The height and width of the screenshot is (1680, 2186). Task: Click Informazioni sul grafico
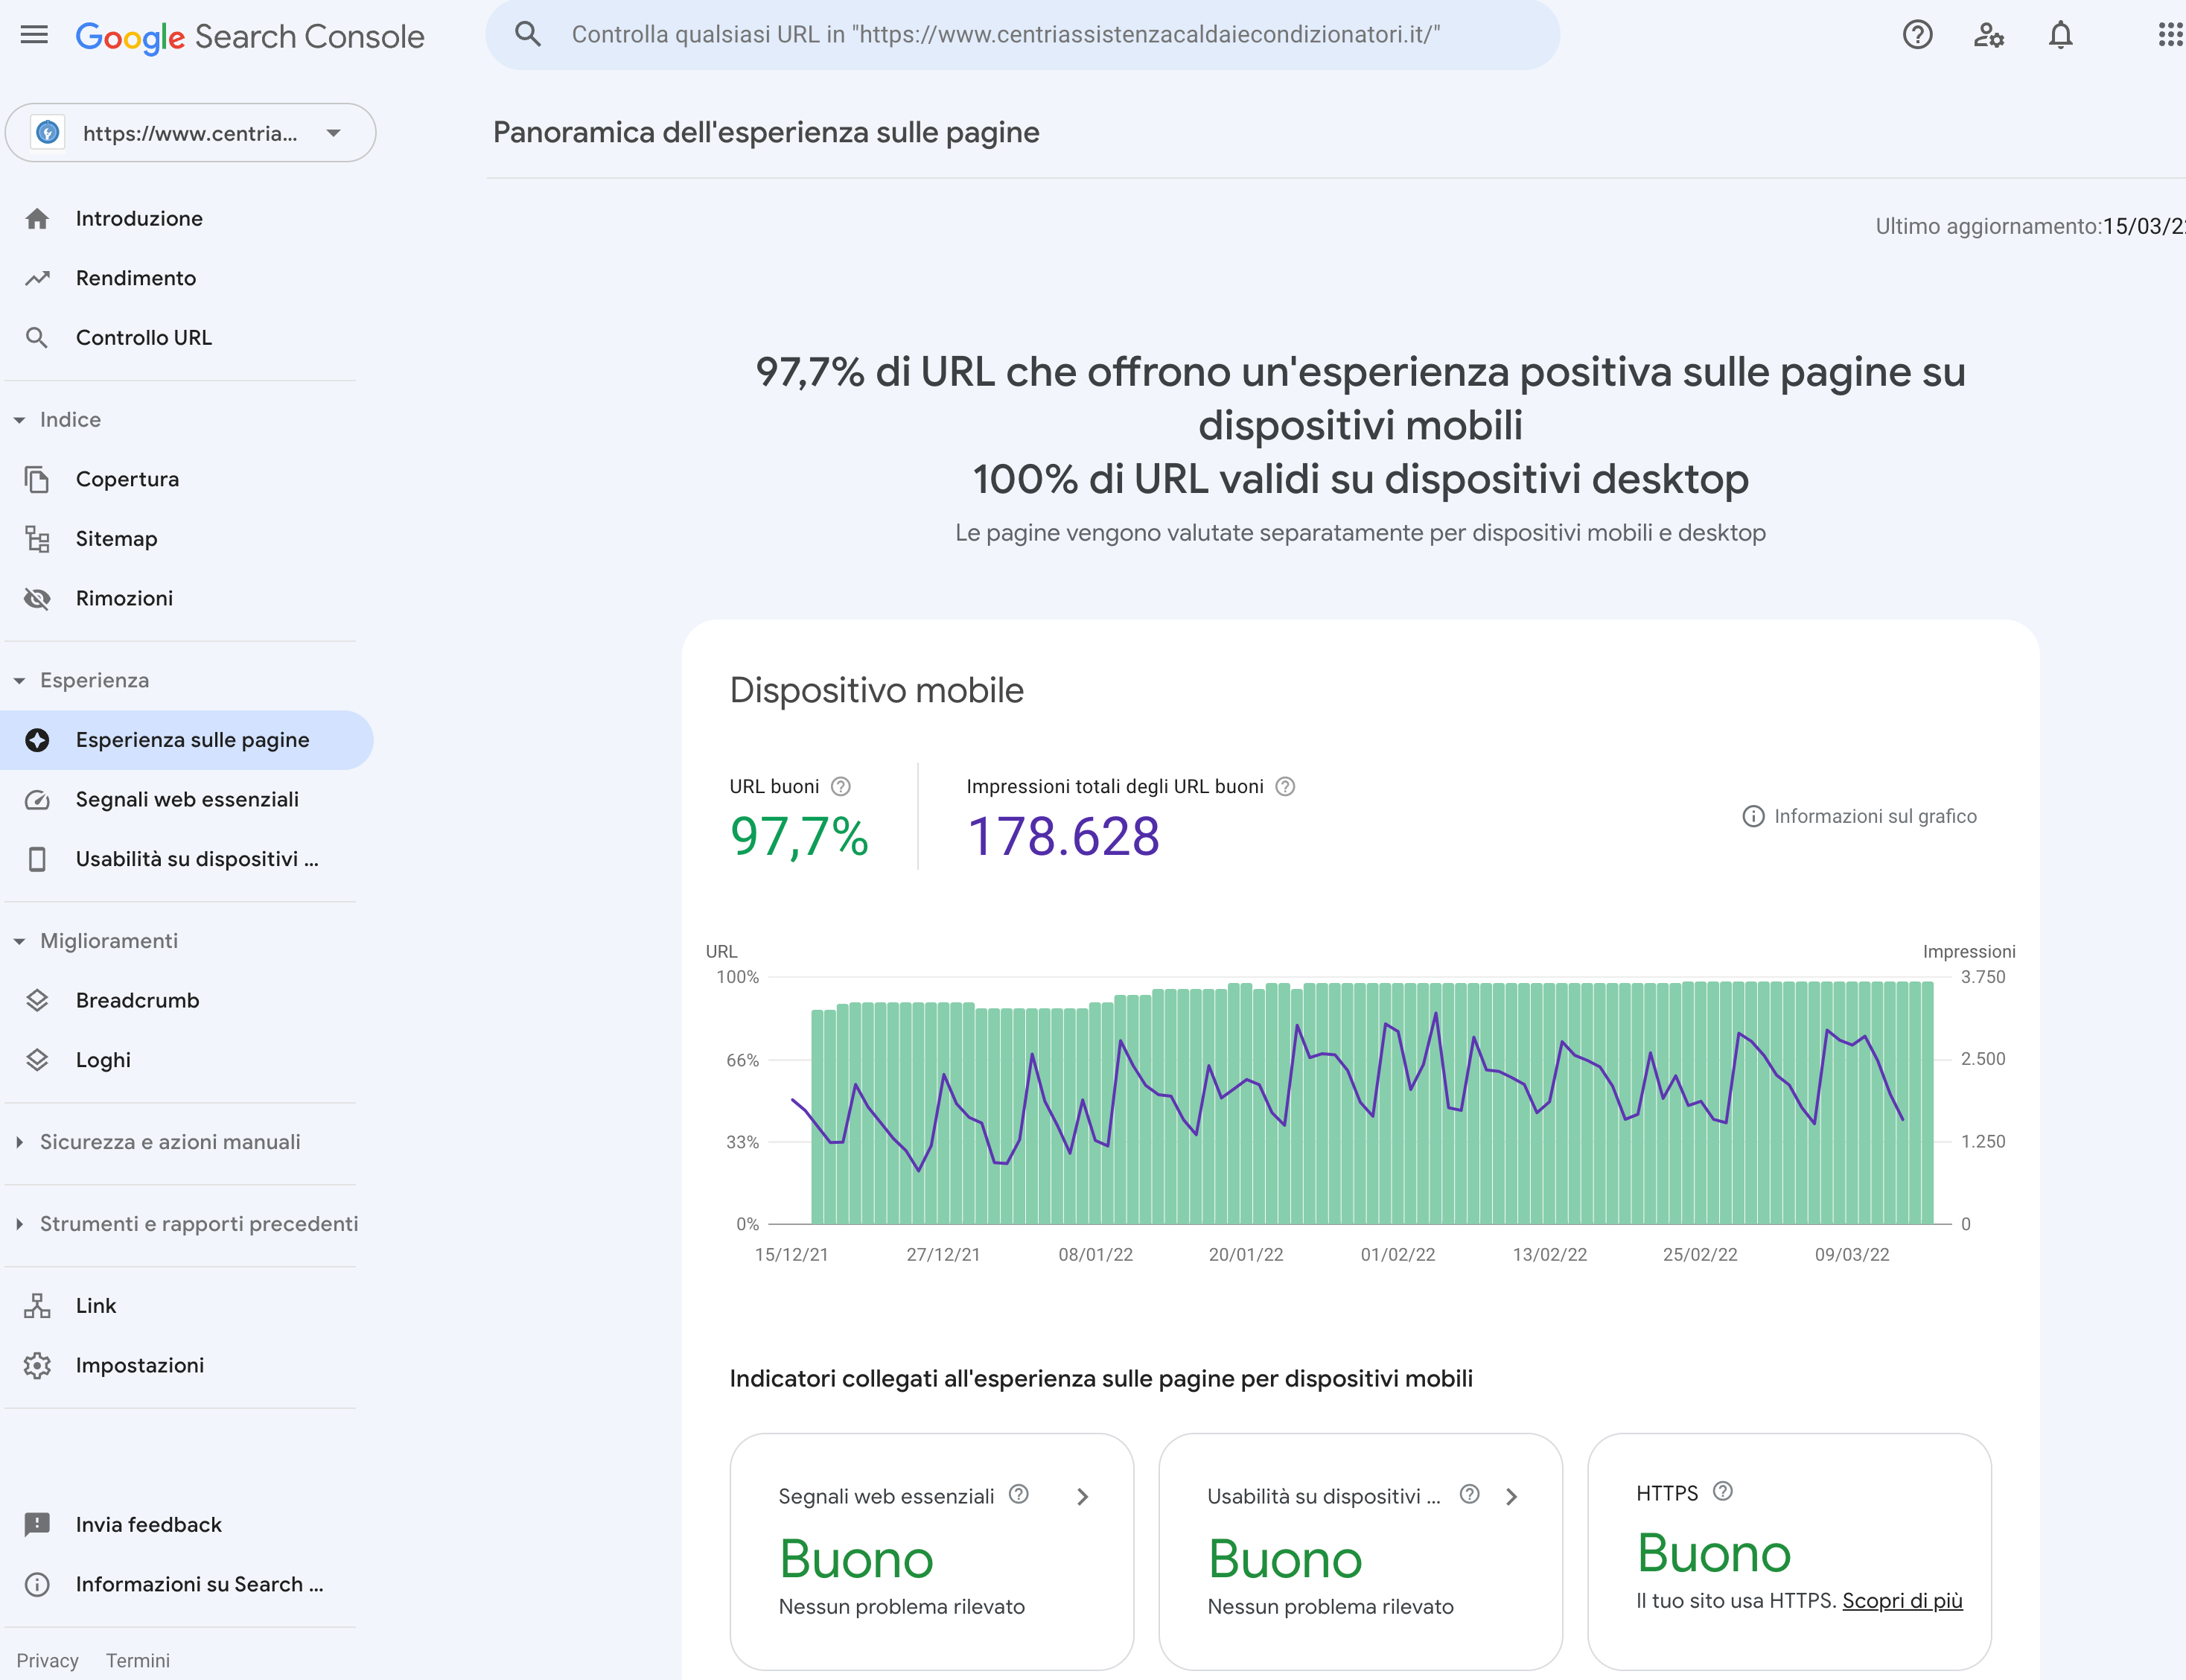pos(1859,816)
